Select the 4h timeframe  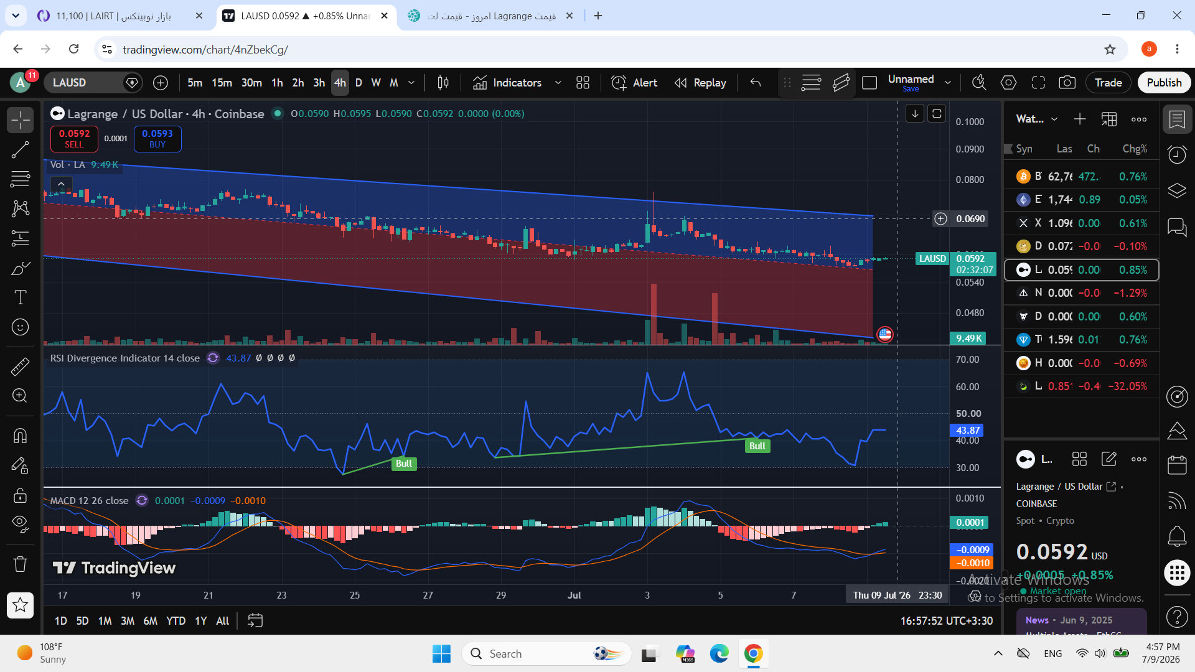[340, 83]
